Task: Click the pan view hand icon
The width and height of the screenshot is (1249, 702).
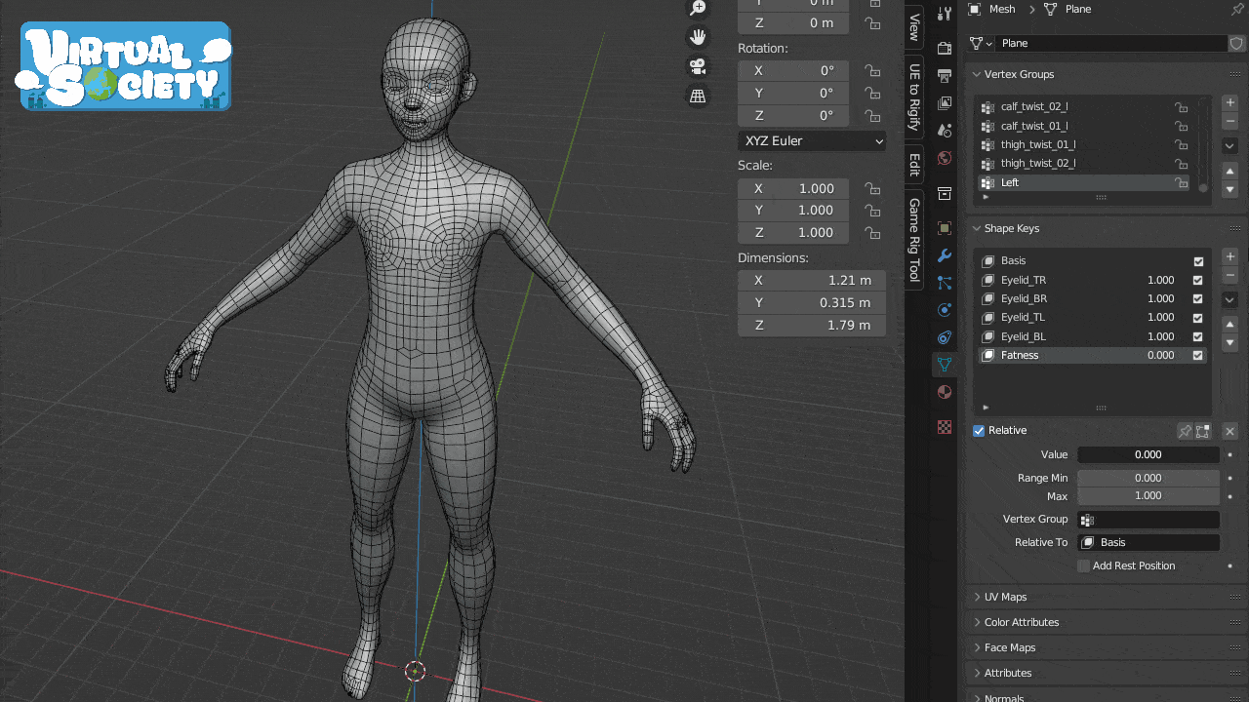Action: pos(698,37)
